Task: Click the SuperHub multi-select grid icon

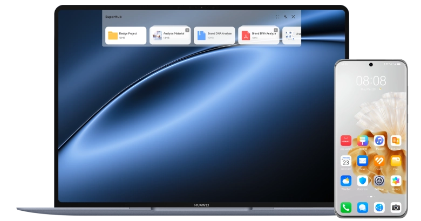Action: click(x=277, y=17)
